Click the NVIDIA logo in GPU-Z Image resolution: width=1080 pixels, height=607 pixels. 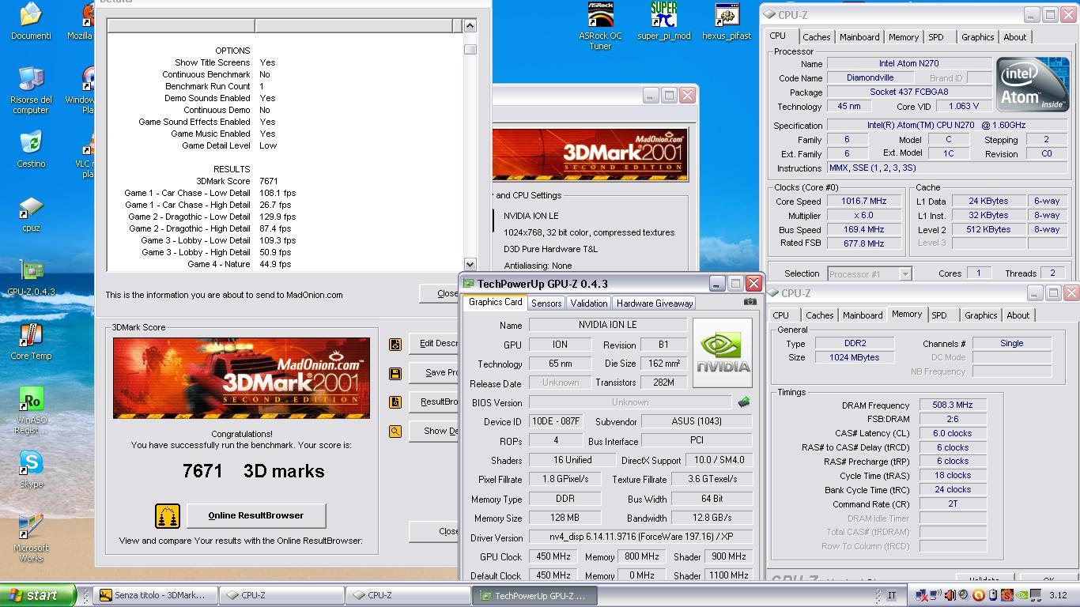722,353
